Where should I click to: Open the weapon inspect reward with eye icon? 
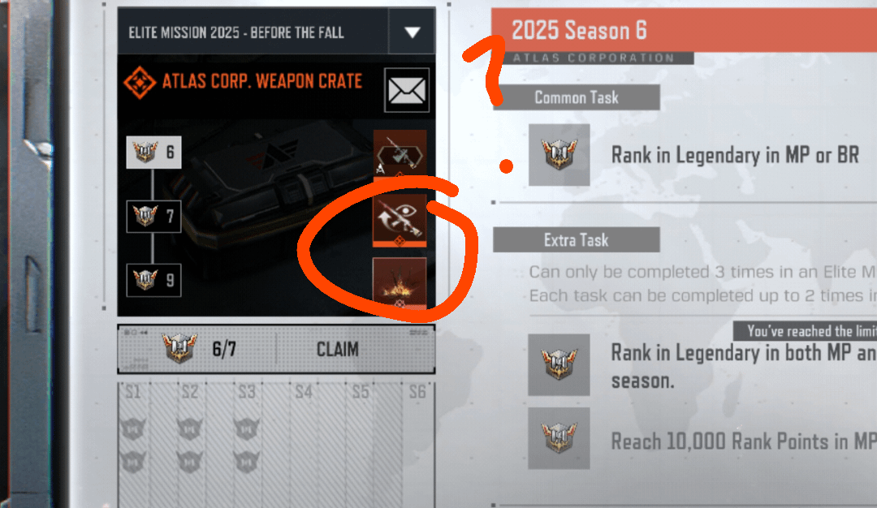400,220
